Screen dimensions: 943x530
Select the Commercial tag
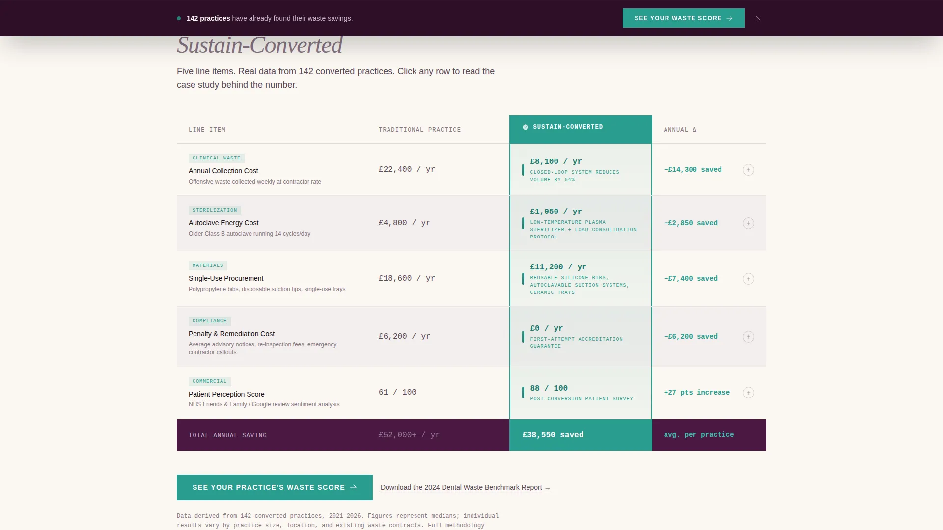pyautogui.click(x=210, y=381)
